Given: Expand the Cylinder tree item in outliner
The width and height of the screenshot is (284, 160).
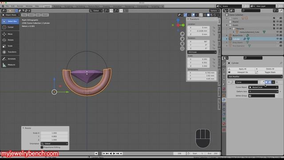Looking at the screenshot, I should [227, 39].
